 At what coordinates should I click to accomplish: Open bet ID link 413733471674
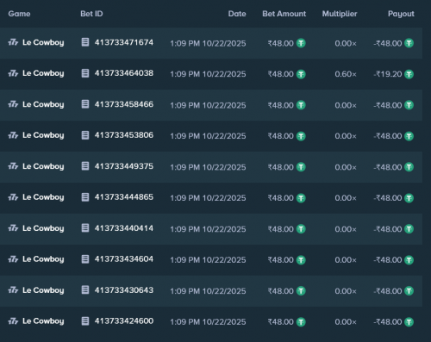124,42
